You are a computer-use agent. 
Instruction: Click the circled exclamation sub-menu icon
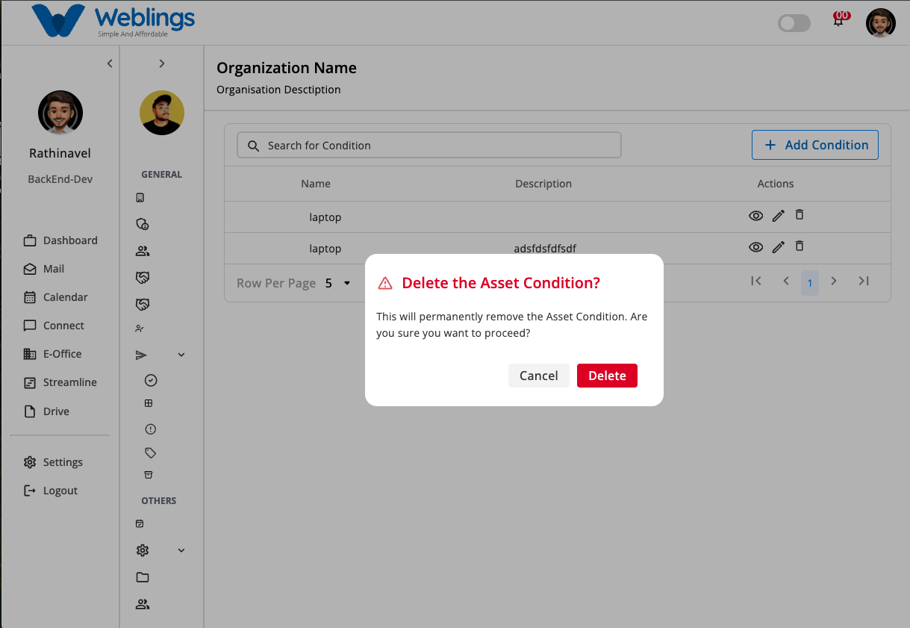click(x=151, y=429)
